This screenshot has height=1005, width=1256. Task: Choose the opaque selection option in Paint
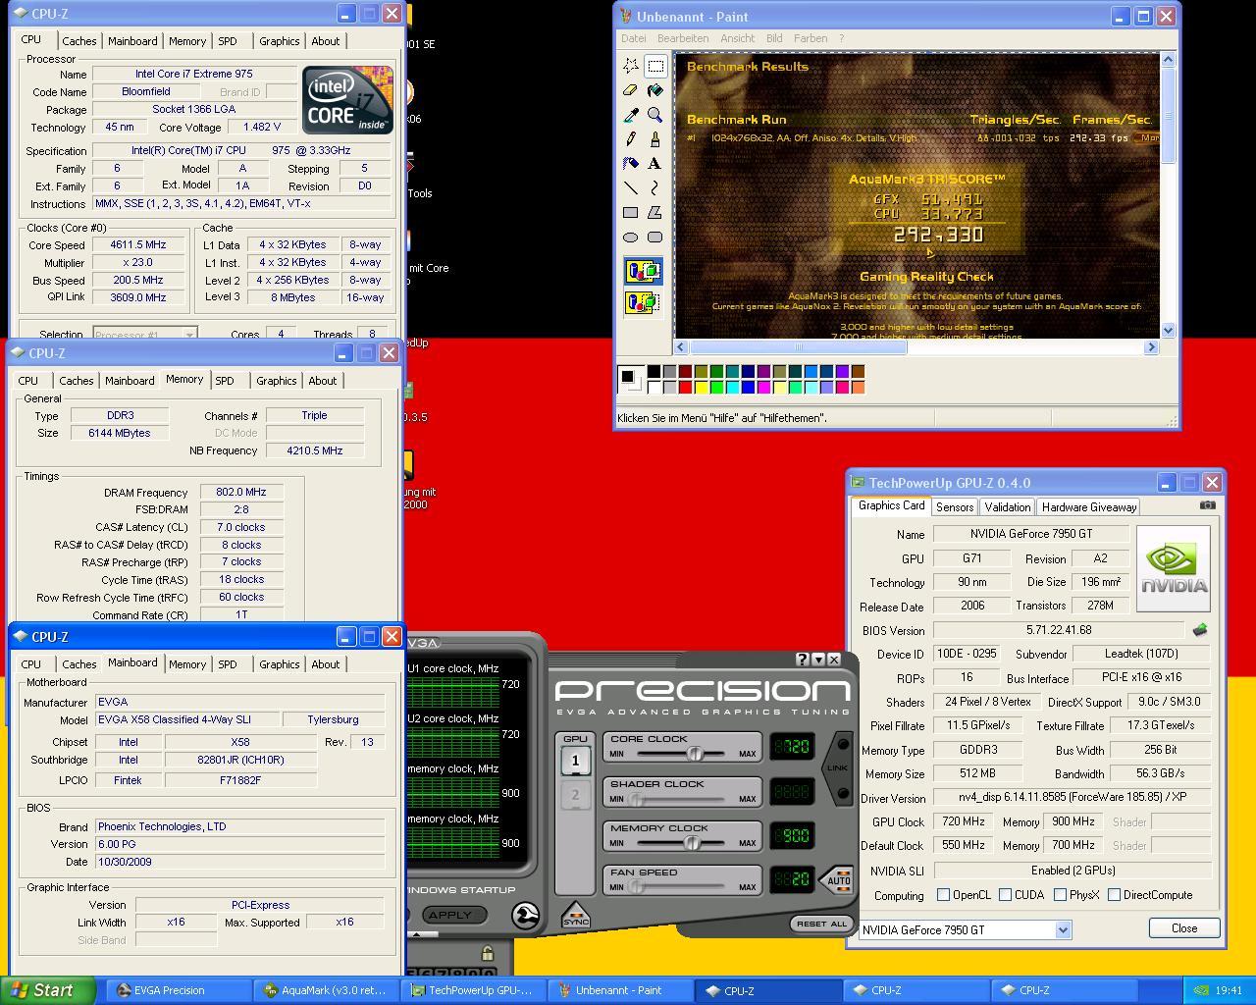(x=643, y=271)
